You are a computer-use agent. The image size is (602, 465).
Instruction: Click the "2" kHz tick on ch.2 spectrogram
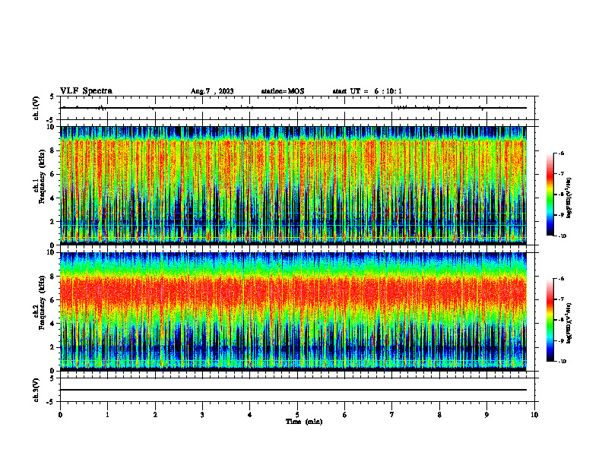tap(53, 347)
